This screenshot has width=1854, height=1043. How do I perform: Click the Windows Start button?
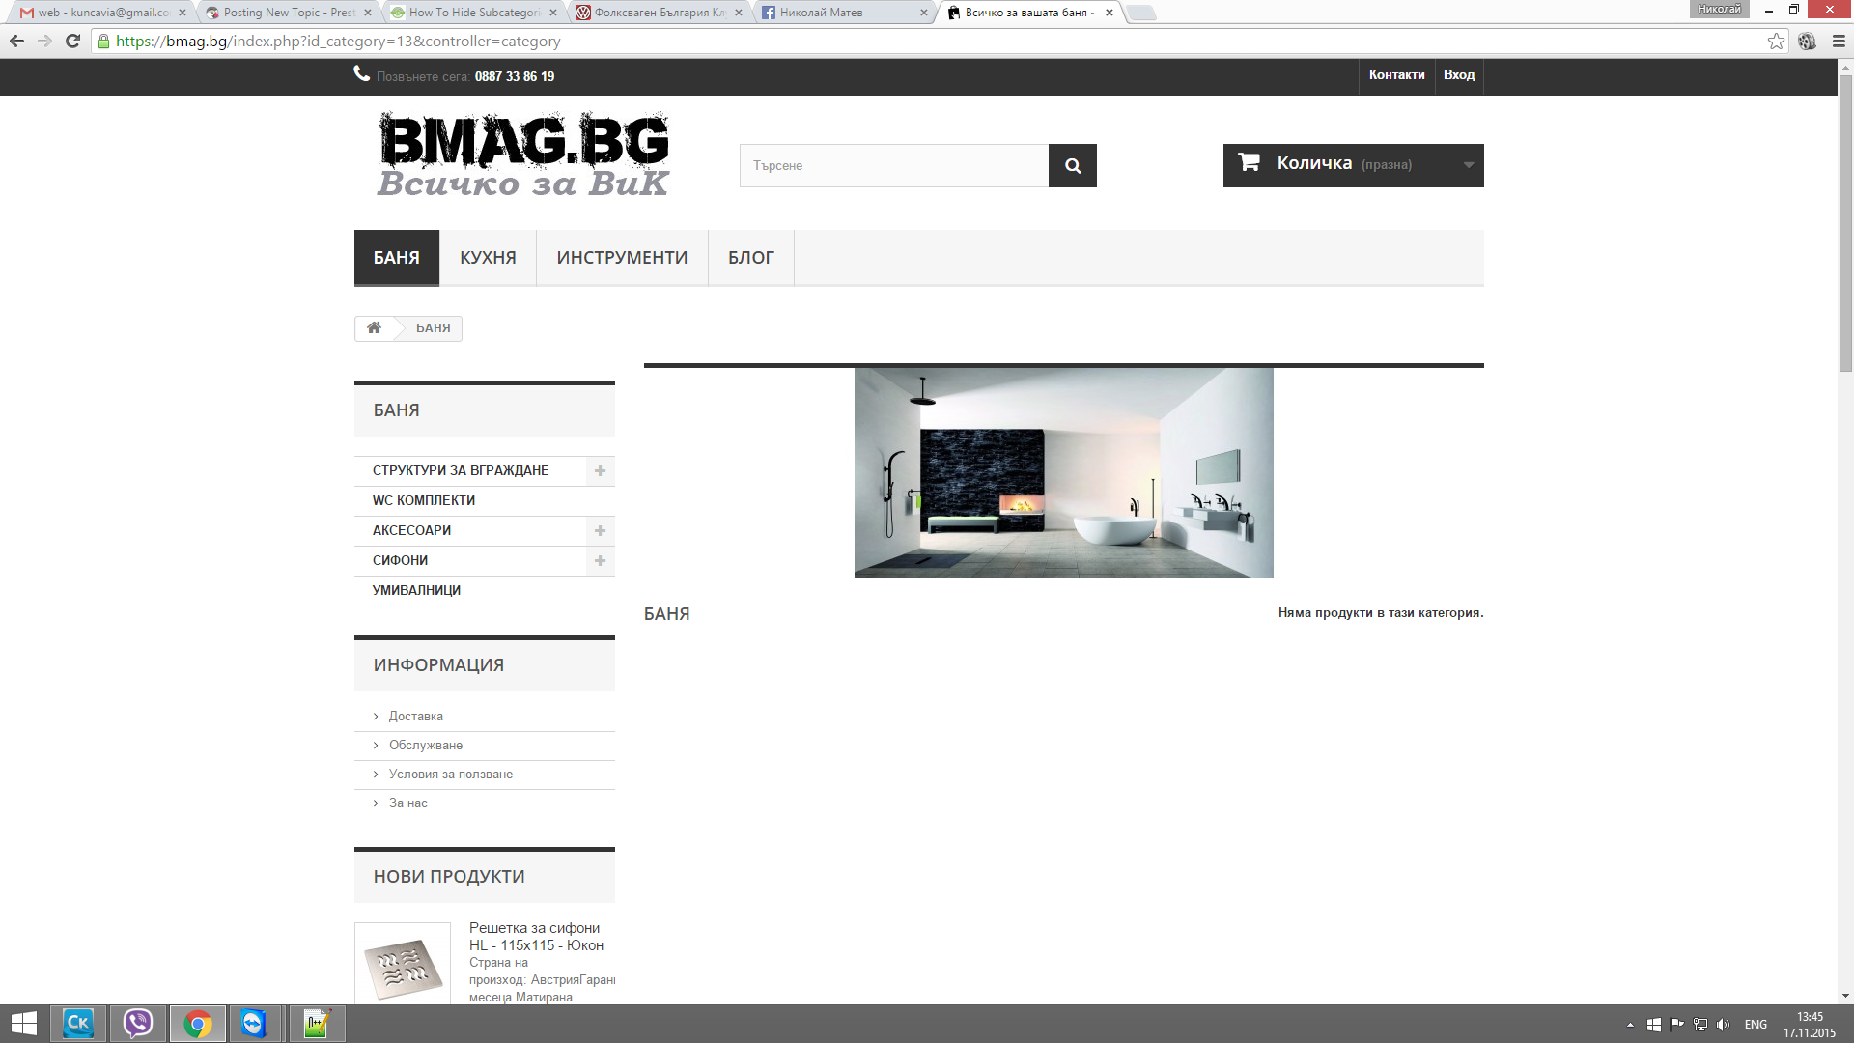coord(23,1024)
